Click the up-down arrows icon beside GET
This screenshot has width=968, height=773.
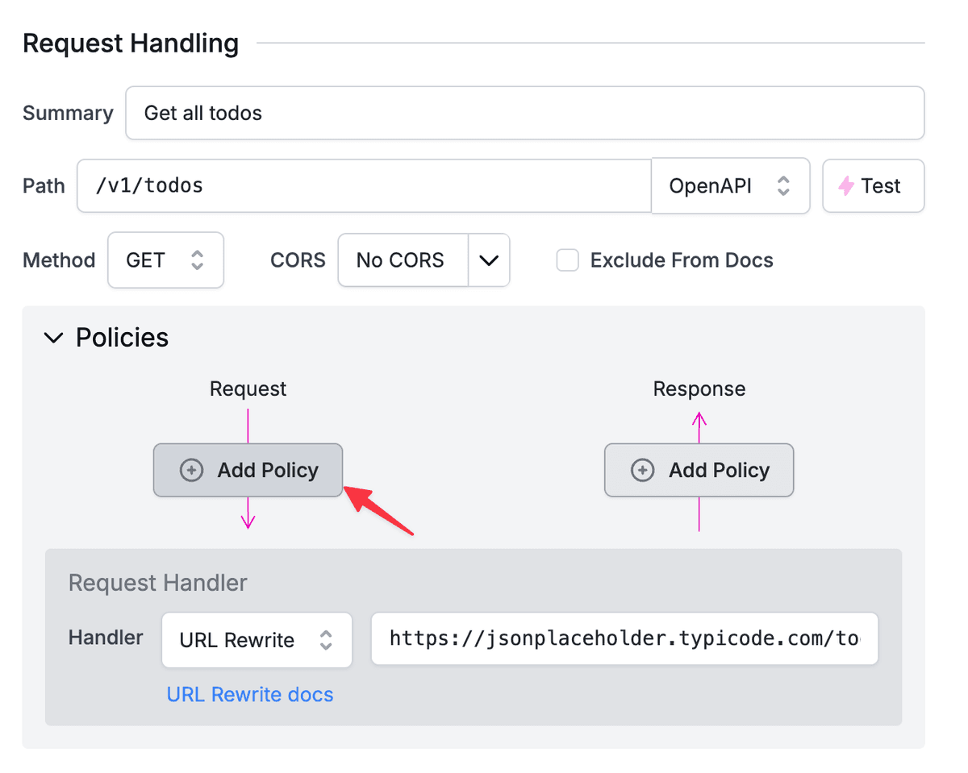click(197, 260)
